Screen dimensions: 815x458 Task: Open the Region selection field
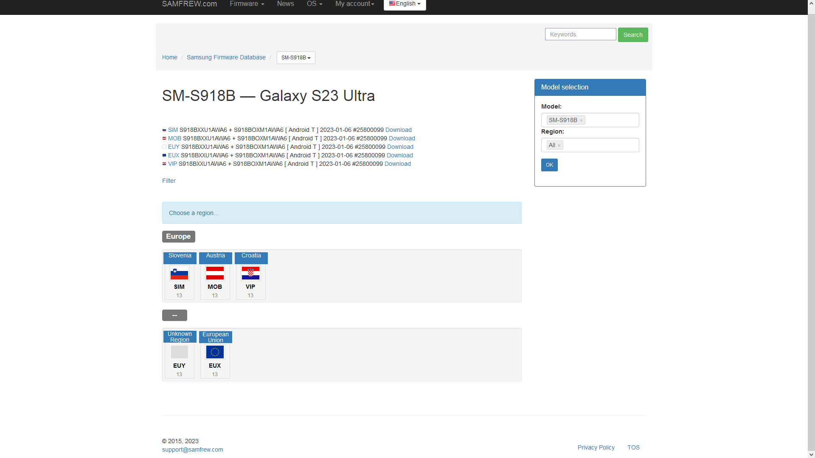pos(590,145)
